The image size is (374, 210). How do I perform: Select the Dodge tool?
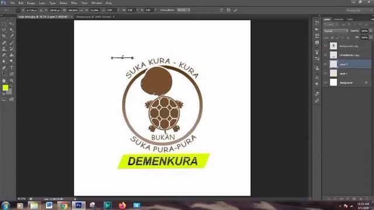12,61
